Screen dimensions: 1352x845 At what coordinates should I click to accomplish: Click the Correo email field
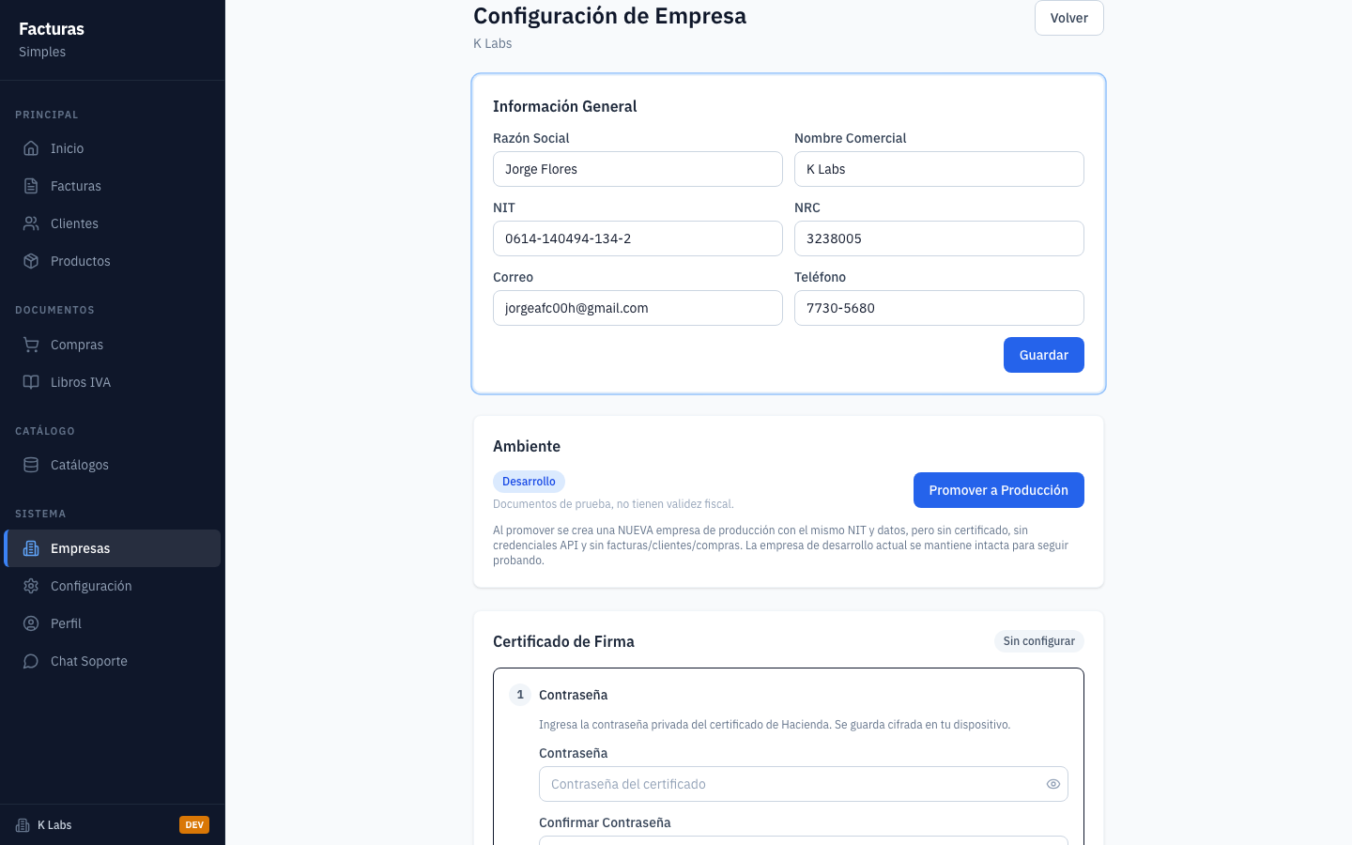click(x=638, y=308)
